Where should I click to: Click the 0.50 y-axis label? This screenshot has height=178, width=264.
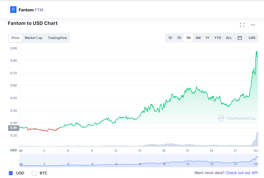[x=13, y=98]
